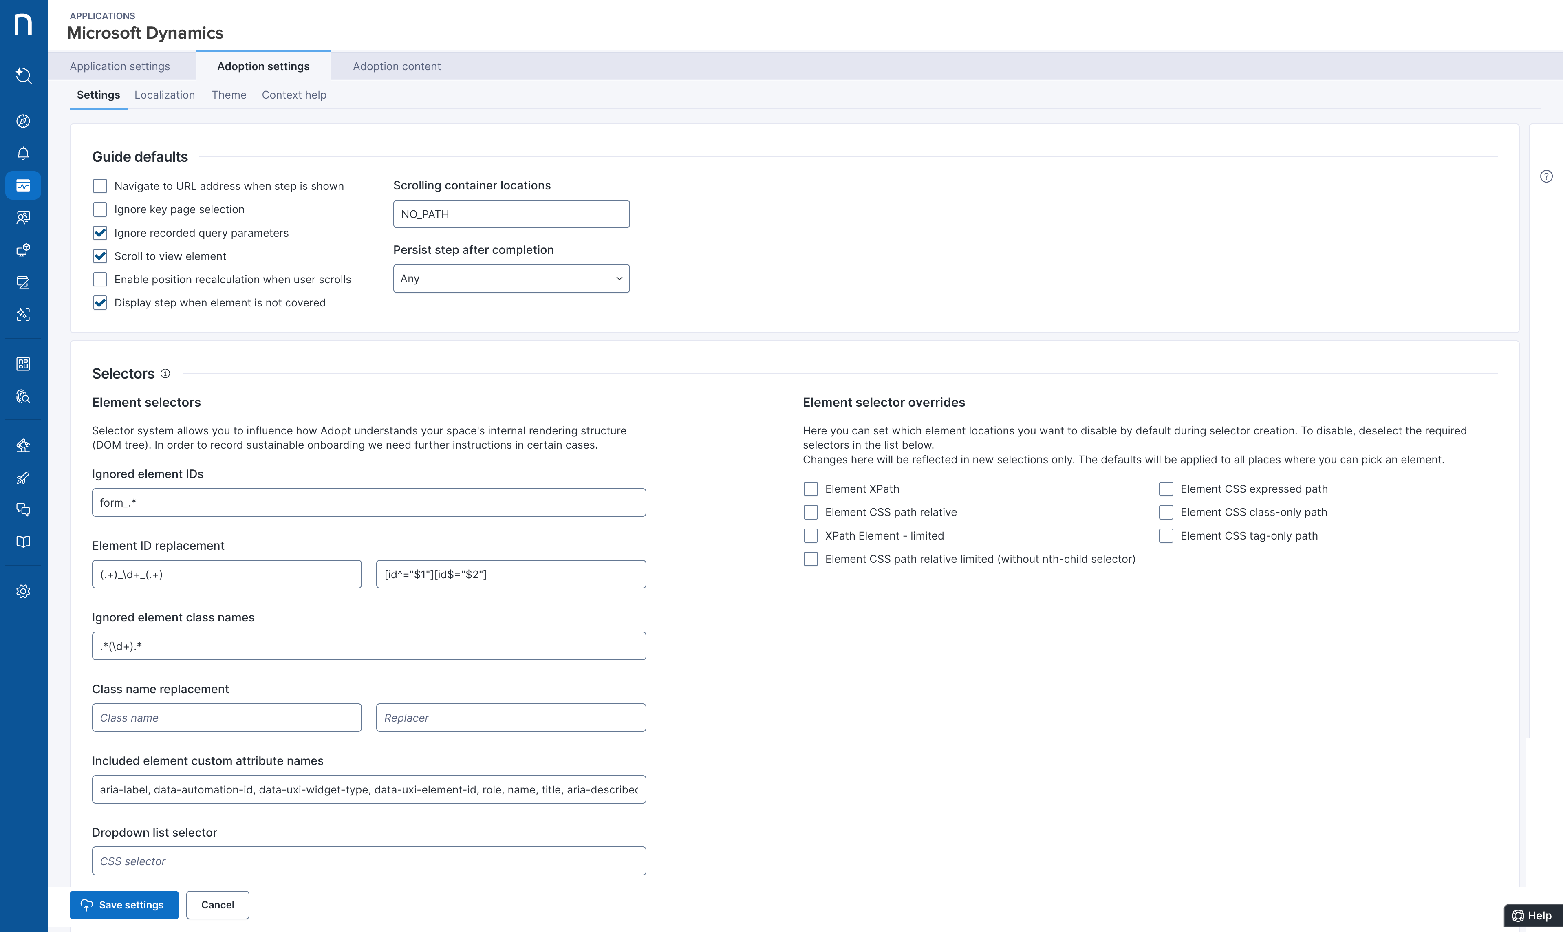Image resolution: width=1563 pixels, height=932 pixels.
Task: Check Element XPath override checkbox
Action: 811,489
